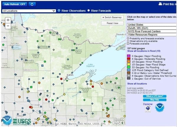Click the esri logo on map
This screenshot has height=127, width=177.
(119, 122)
